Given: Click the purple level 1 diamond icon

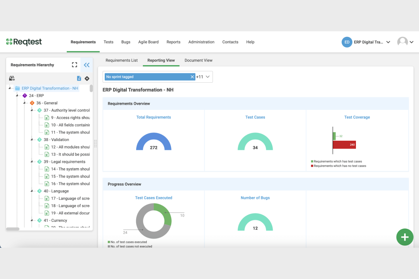Looking at the screenshot, I should click(x=25, y=96).
